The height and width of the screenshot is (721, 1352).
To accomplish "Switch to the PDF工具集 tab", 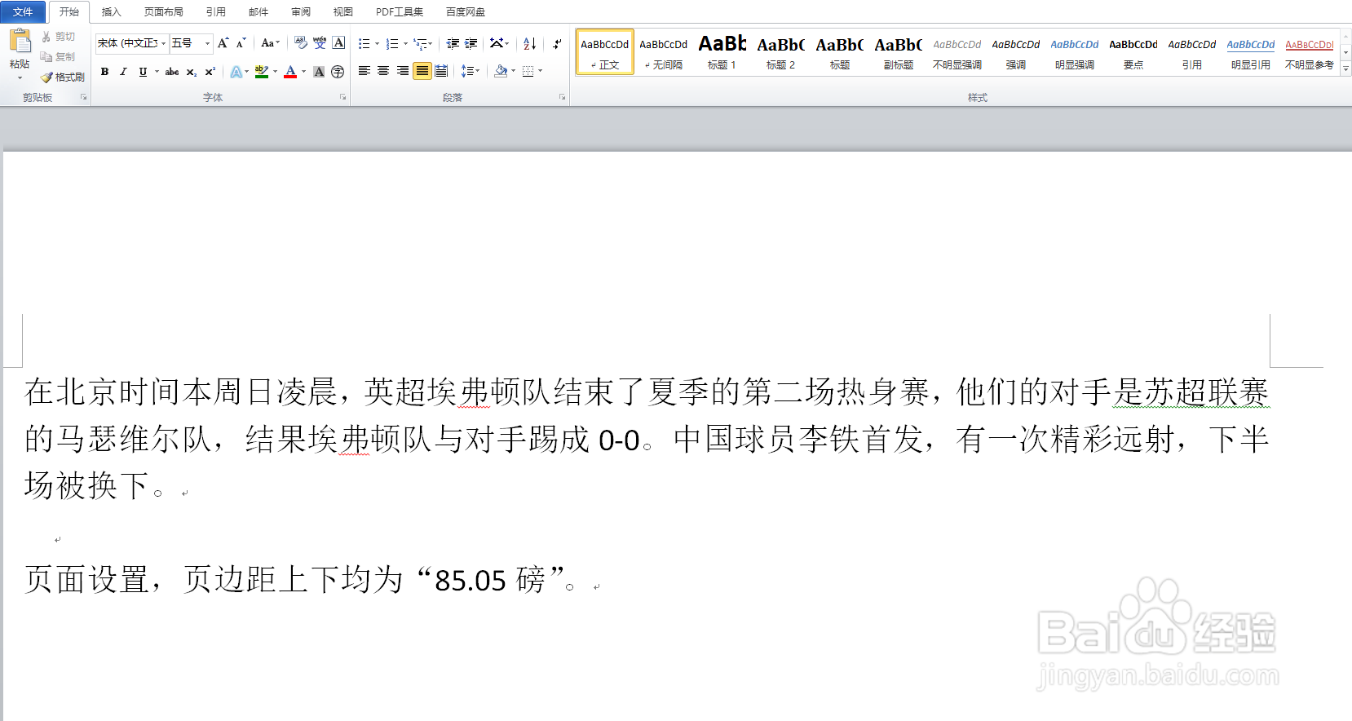I will (x=400, y=11).
